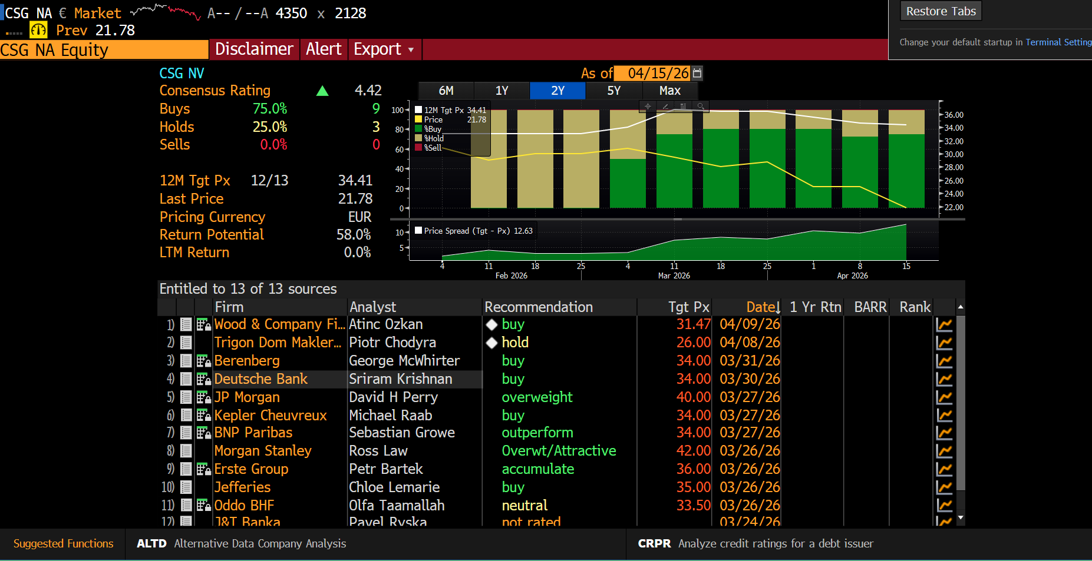This screenshot has height=561, width=1092.
Task: Select the Deutsche Bank firm name
Action: pyautogui.click(x=261, y=379)
